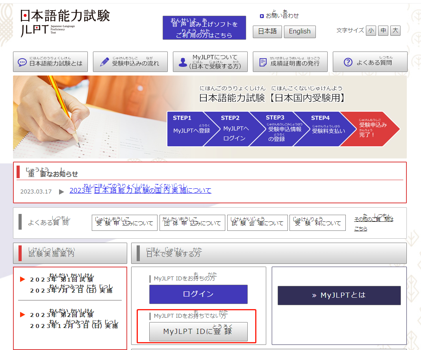Open the その他のご質問はこちら link
This screenshot has height=350, width=421.
pos(374,223)
